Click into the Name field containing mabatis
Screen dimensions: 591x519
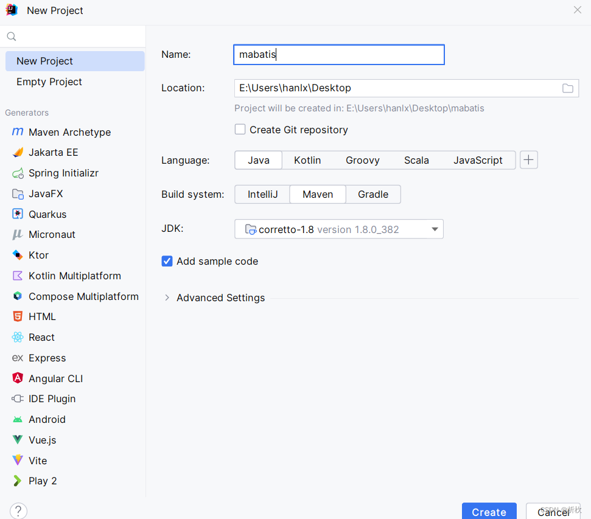point(339,55)
